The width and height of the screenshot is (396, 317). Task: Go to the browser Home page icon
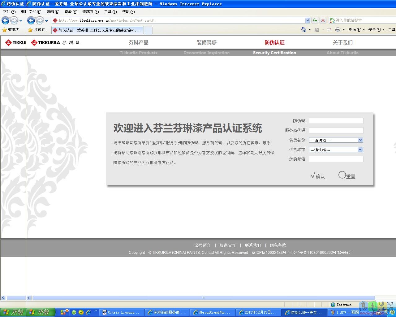[304, 30]
